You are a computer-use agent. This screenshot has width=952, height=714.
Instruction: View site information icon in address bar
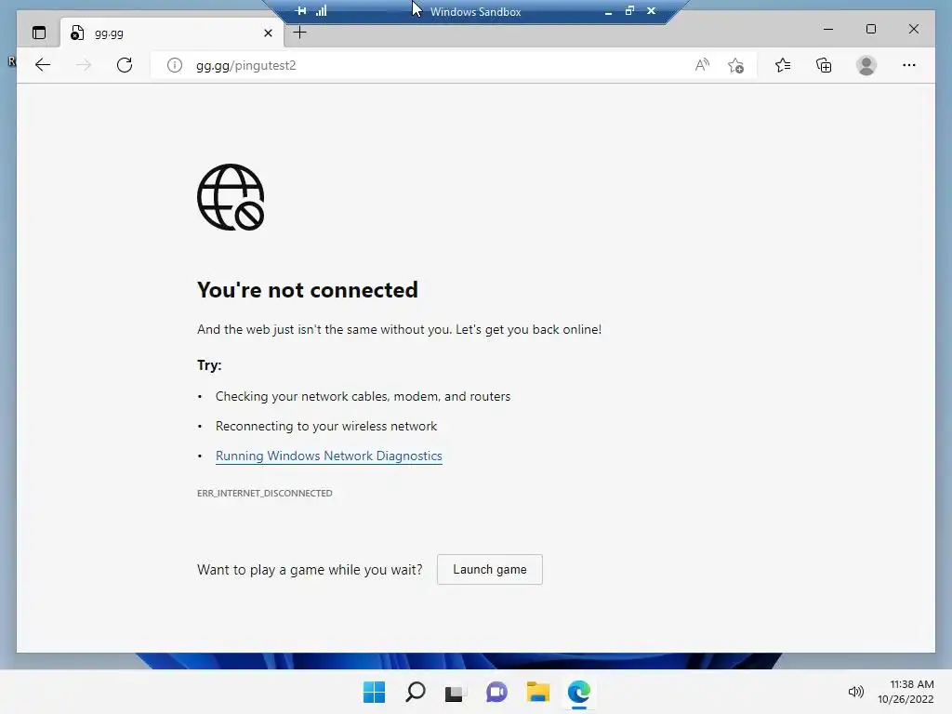(174, 65)
